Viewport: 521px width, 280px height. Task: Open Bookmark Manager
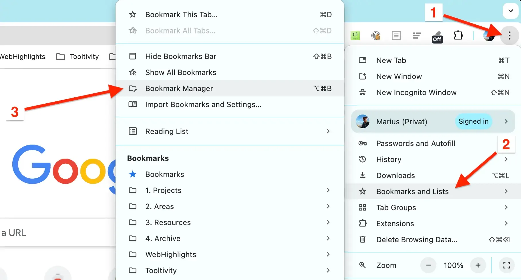[230, 88]
